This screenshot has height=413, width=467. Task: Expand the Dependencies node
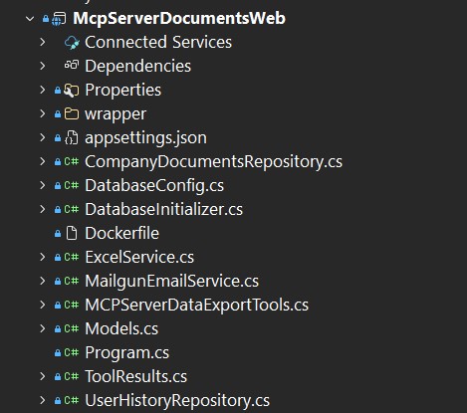pyautogui.click(x=43, y=66)
